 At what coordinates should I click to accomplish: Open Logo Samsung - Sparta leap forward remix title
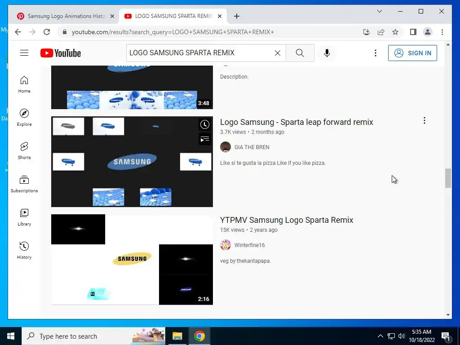pyautogui.click(x=296, y=122)
